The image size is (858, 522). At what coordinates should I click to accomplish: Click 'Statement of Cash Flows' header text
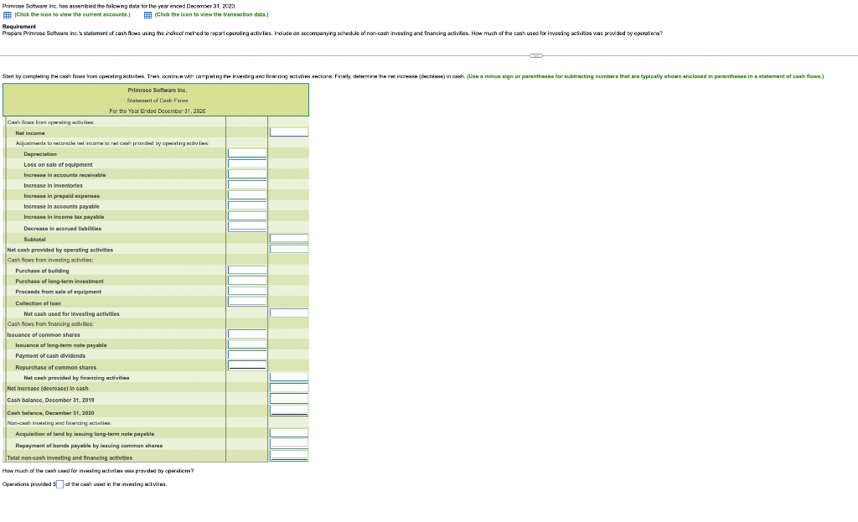tap(157, 101)
